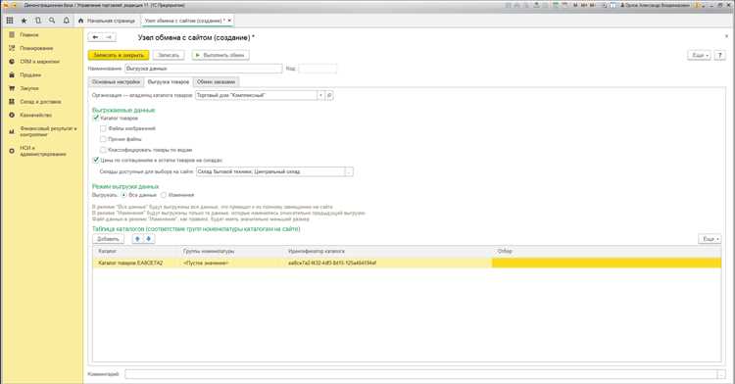Open the global search magnifier icon
This screenshot has width=735, height=384.
[x=52, y=21]
